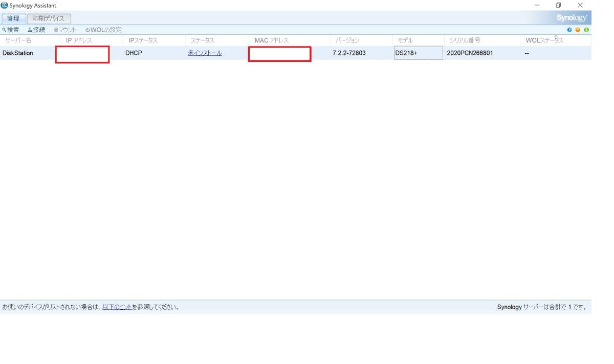
Task: Click the 検索 search toolbar button
Action: [x=11, y=30]
